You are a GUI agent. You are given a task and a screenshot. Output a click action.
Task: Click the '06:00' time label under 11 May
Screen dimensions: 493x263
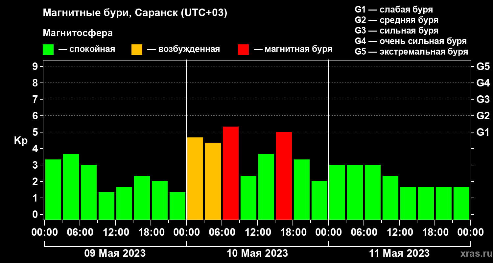364,232
